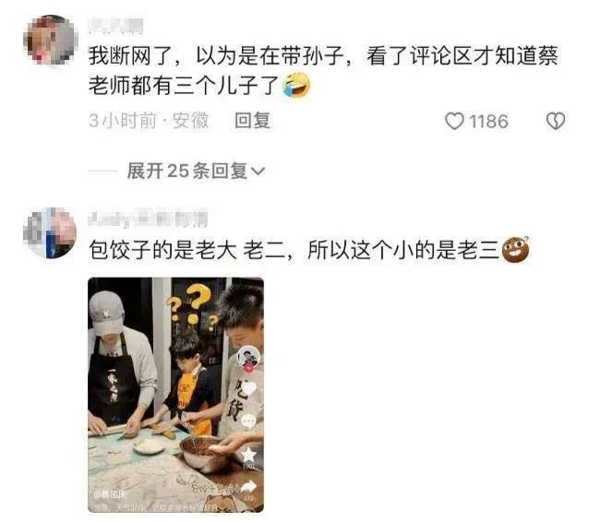Click the 3小时前 · 安徽 timestamp
The image size is (600, 522).
[149, 121]
